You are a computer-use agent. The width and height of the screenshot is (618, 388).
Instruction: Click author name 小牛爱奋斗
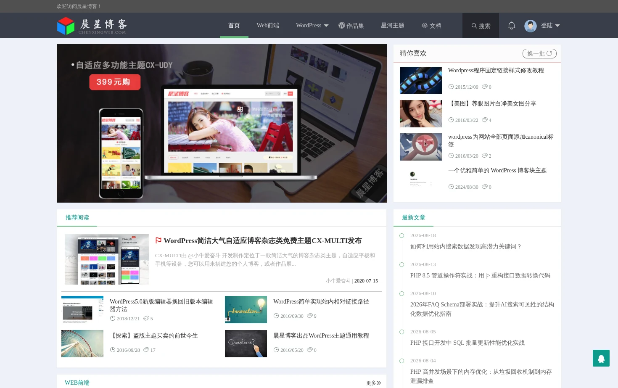[338, 281]
